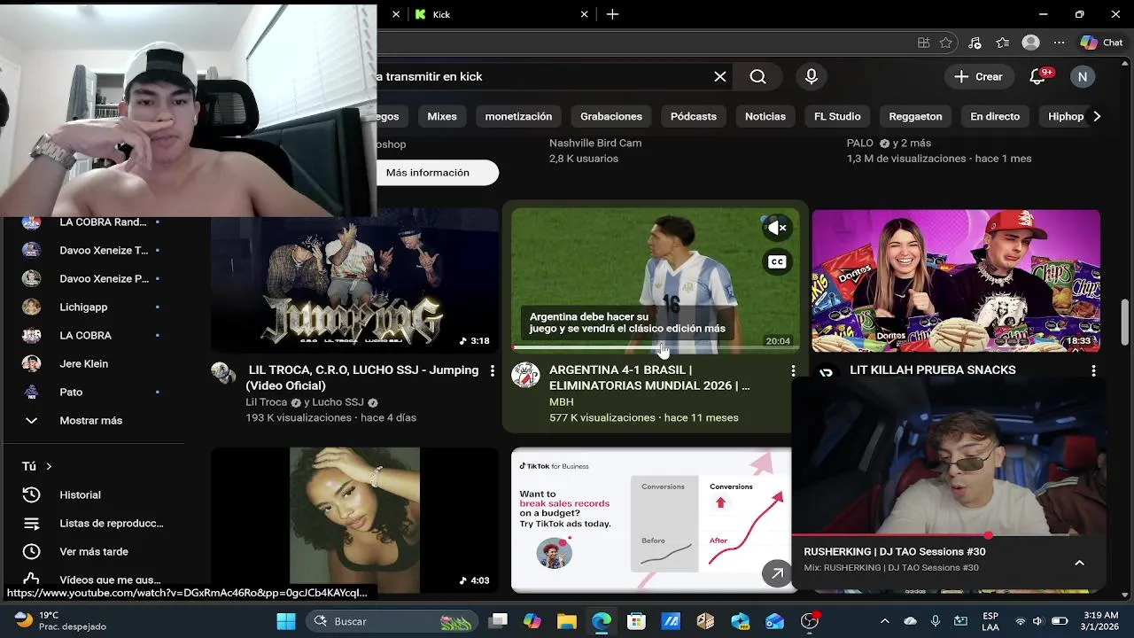Close the Kick browser tab
Viewport: 1134px width, 638px height.
[x=585, y=14]
